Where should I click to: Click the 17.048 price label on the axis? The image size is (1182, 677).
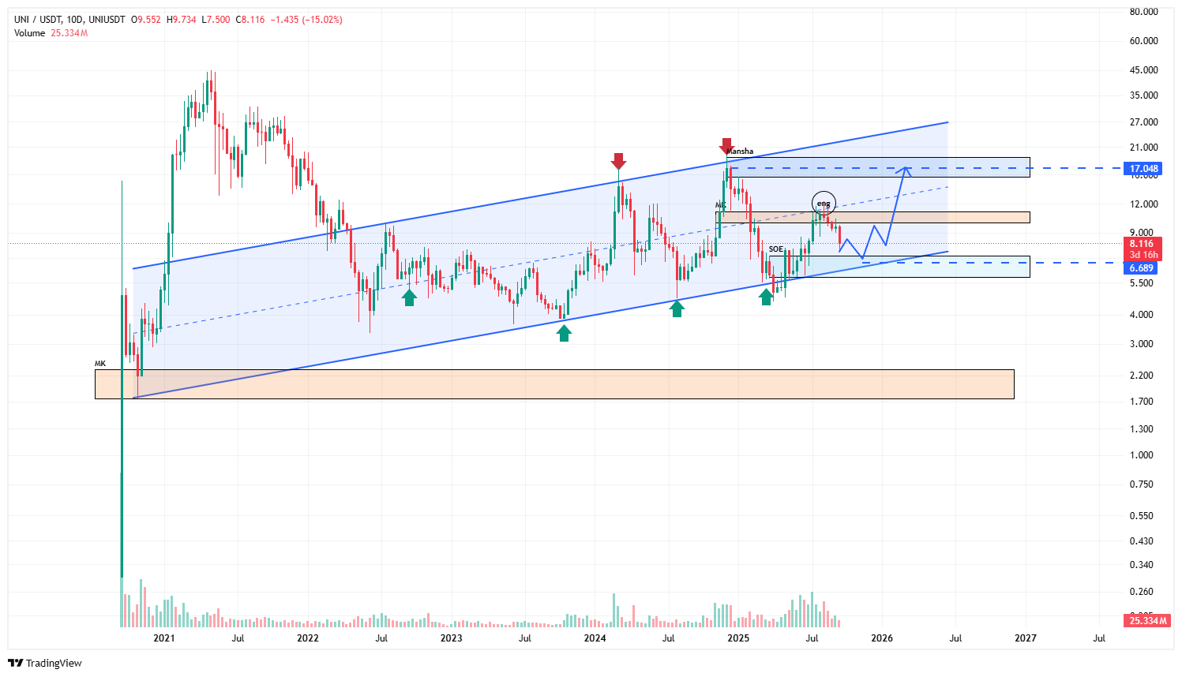(1143, 169)
